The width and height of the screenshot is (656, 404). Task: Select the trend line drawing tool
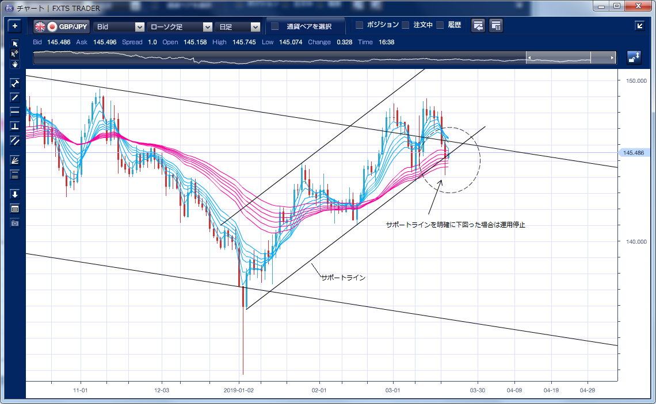click(14, 97)
